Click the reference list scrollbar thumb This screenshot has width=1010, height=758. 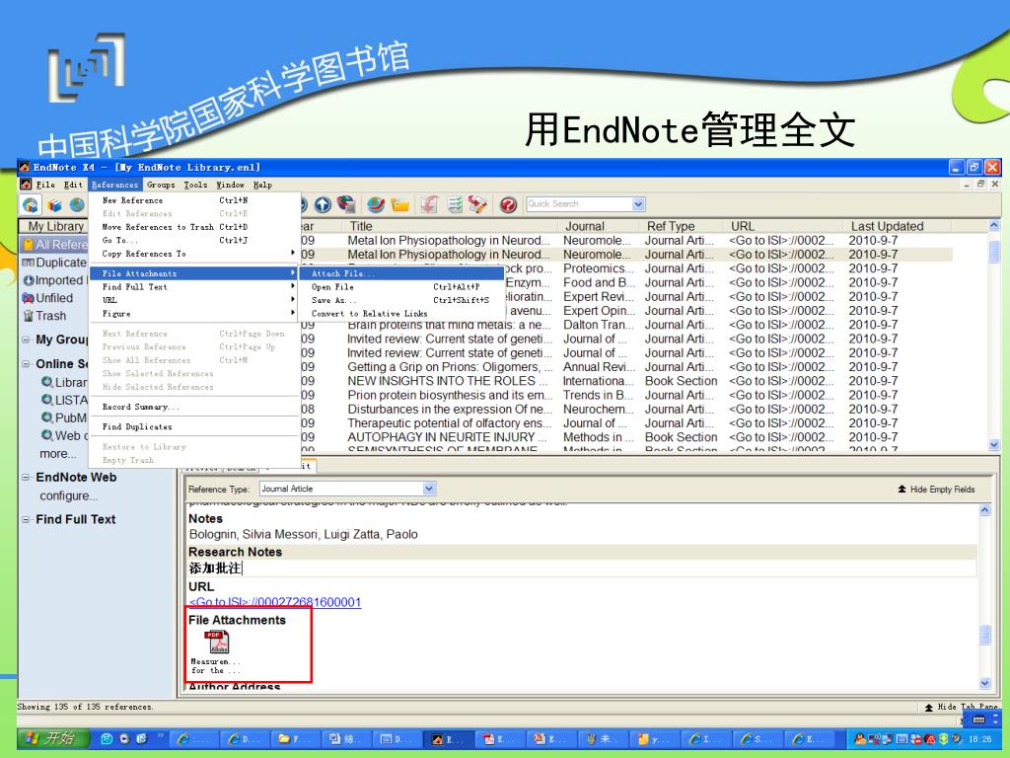point(994,252)
